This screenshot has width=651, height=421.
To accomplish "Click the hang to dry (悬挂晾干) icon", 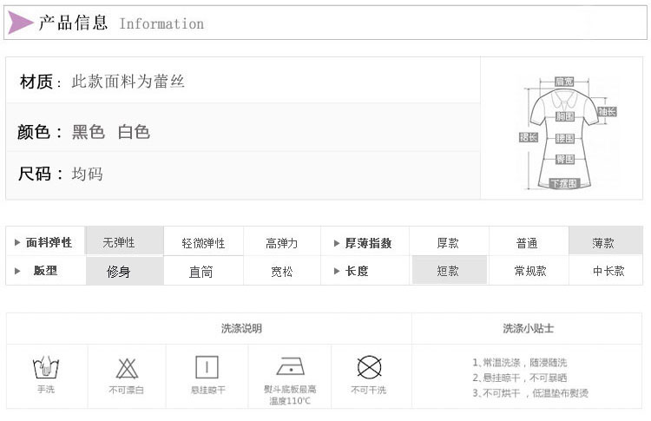I will point(207,366).
